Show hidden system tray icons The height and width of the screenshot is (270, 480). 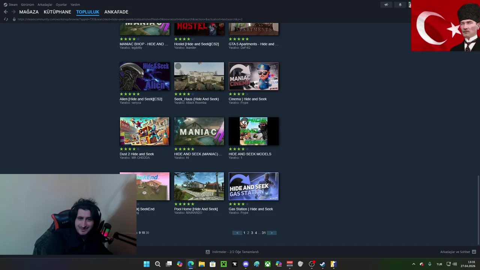pos(414,264)
